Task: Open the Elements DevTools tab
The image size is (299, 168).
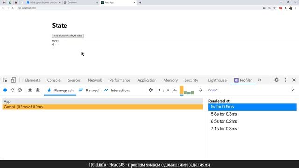Action: pos(32,80)
